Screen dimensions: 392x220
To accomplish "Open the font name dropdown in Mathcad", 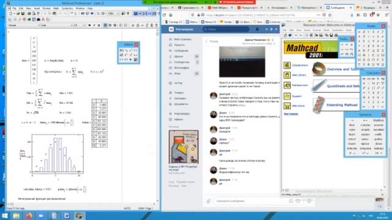I will coord(57,25).
